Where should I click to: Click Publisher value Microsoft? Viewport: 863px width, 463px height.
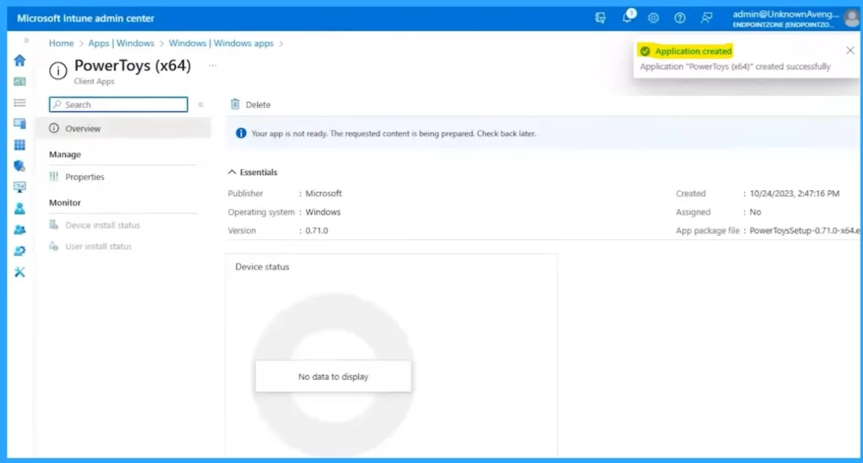(324, 194)
